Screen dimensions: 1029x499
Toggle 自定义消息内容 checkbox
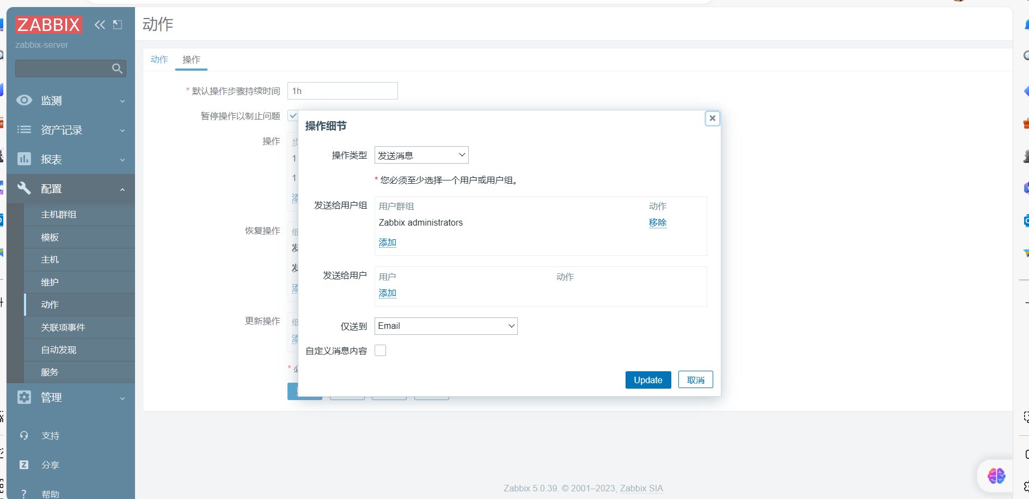tap(380, 351)
